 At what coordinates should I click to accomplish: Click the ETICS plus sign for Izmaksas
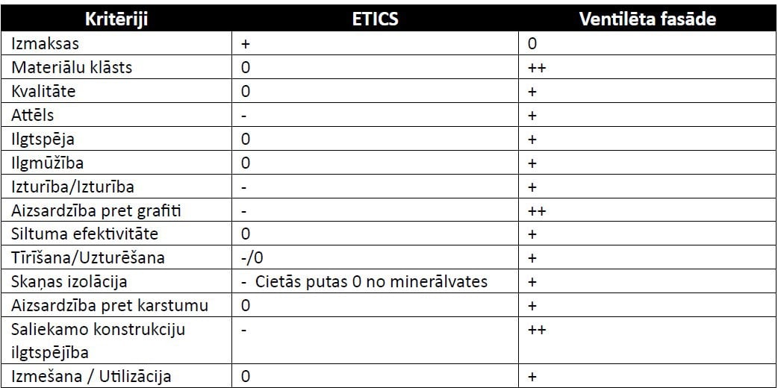pos(245,43)
